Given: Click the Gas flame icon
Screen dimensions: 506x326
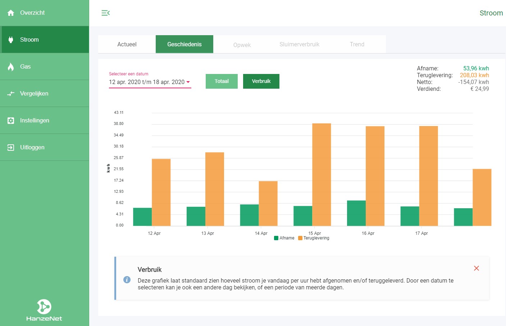Looking at the screenshot, I should [x=11, y=67].
